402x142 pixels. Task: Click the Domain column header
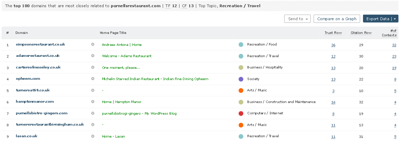[22, 33]
